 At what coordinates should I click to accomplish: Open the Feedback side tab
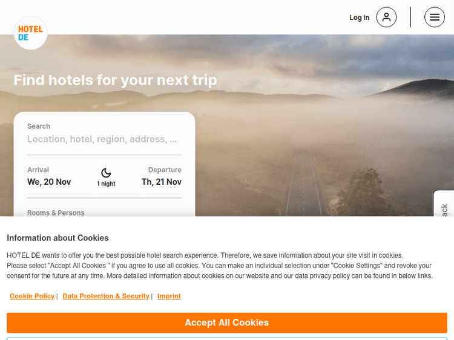point(444,207)
